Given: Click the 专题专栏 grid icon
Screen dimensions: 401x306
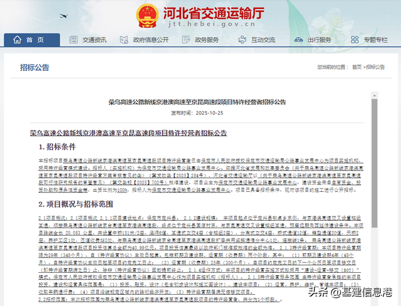Looking at the screenshot, I should point(355,40).
